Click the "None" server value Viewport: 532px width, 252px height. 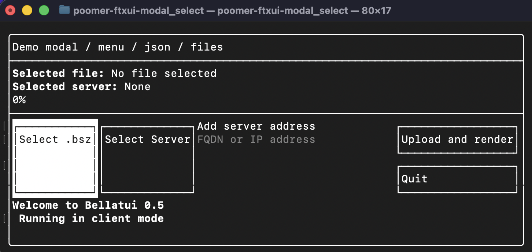tap(137, 87)
